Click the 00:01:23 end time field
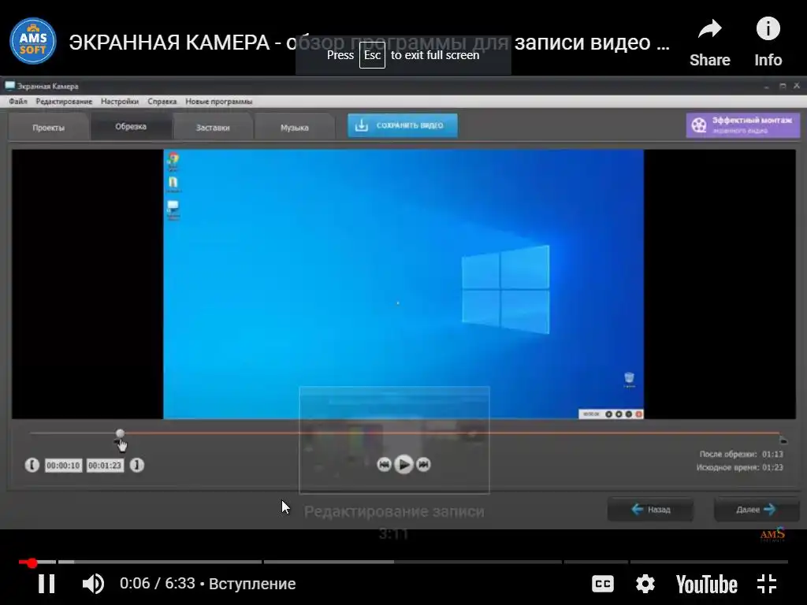This screenshot has height=605, width=807. pos(105,466)
